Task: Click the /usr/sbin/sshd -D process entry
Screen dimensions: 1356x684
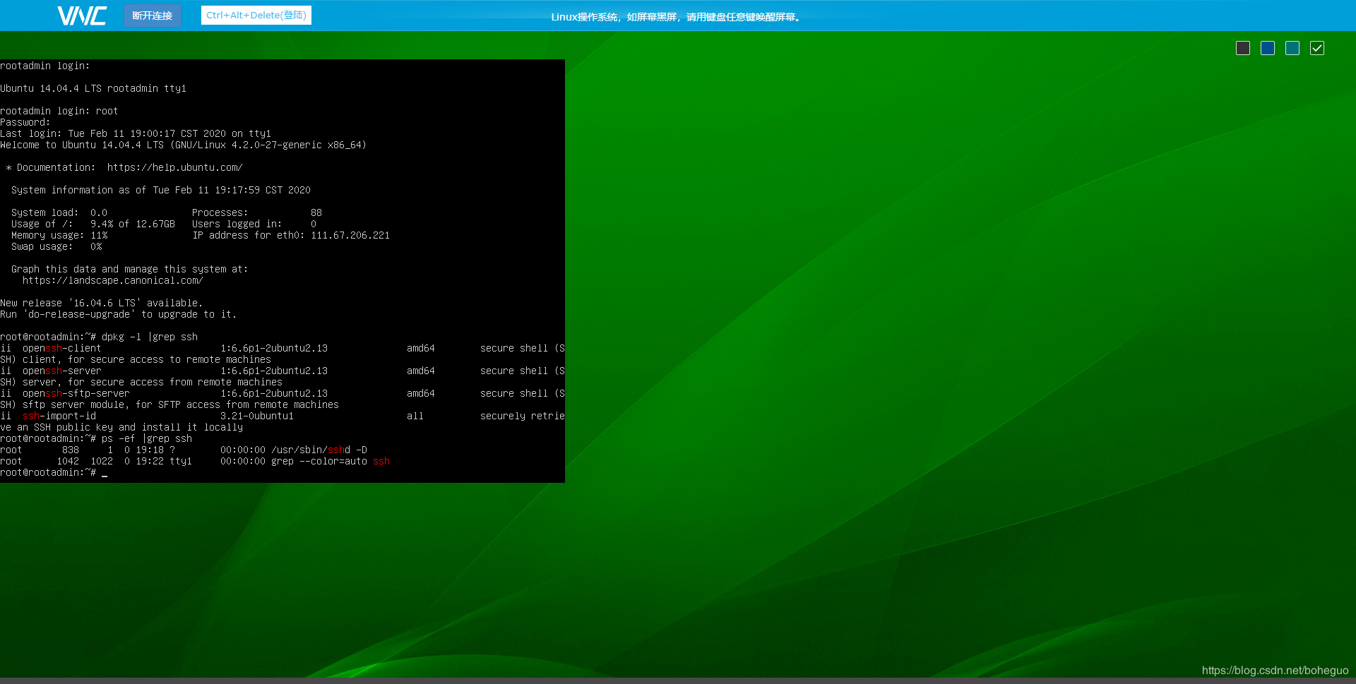Action: coord(184,450)
